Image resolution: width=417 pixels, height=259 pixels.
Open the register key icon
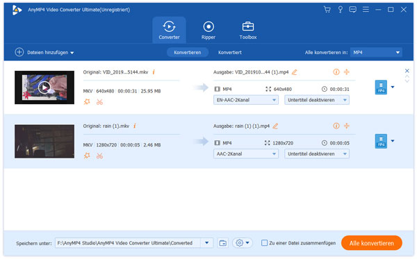click(340, 10)
